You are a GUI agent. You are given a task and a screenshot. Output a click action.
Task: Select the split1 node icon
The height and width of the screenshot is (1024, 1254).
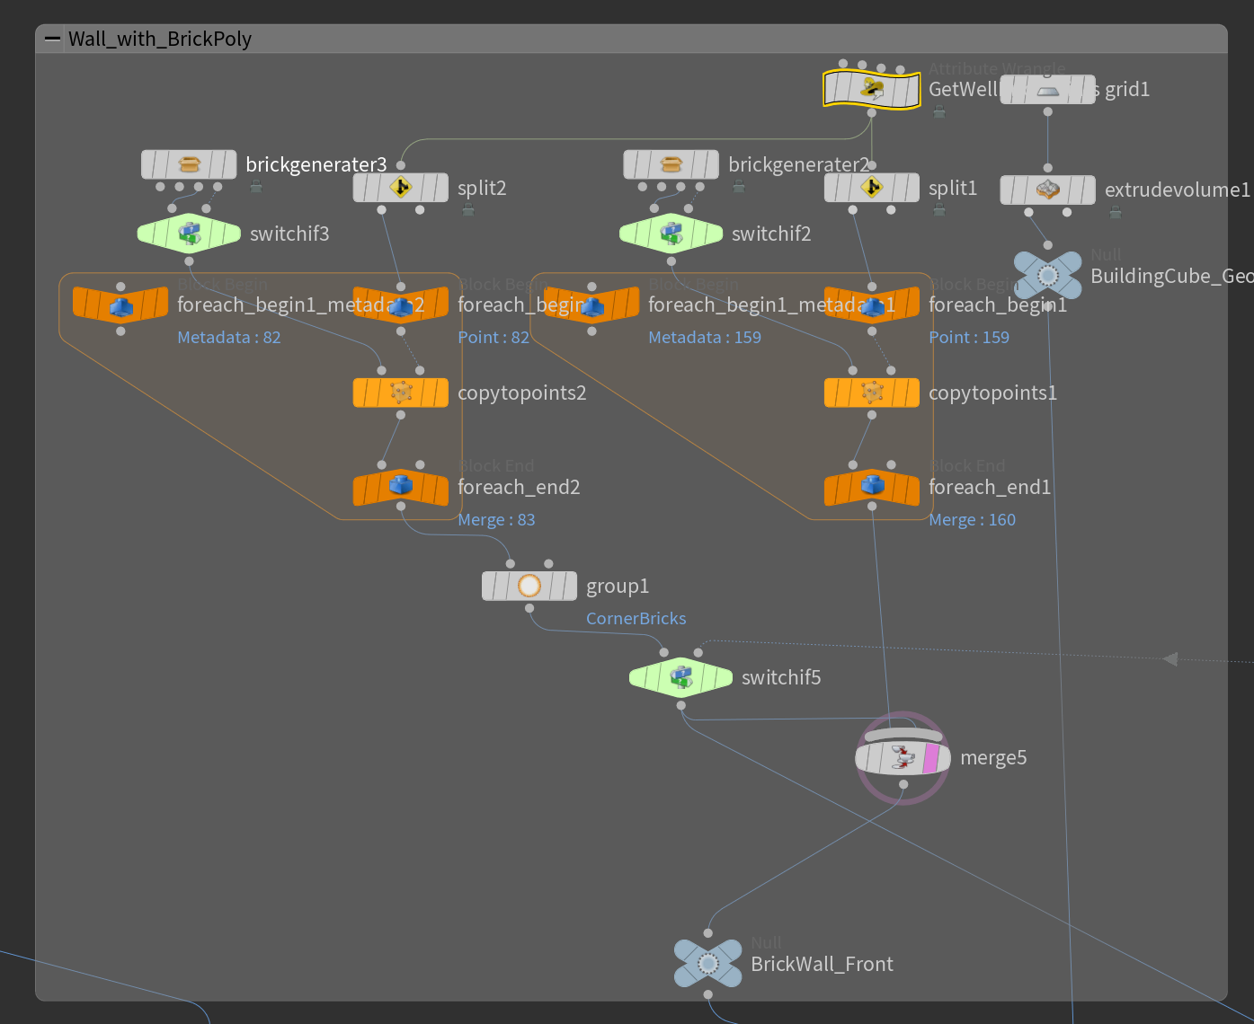pos(872,188)
